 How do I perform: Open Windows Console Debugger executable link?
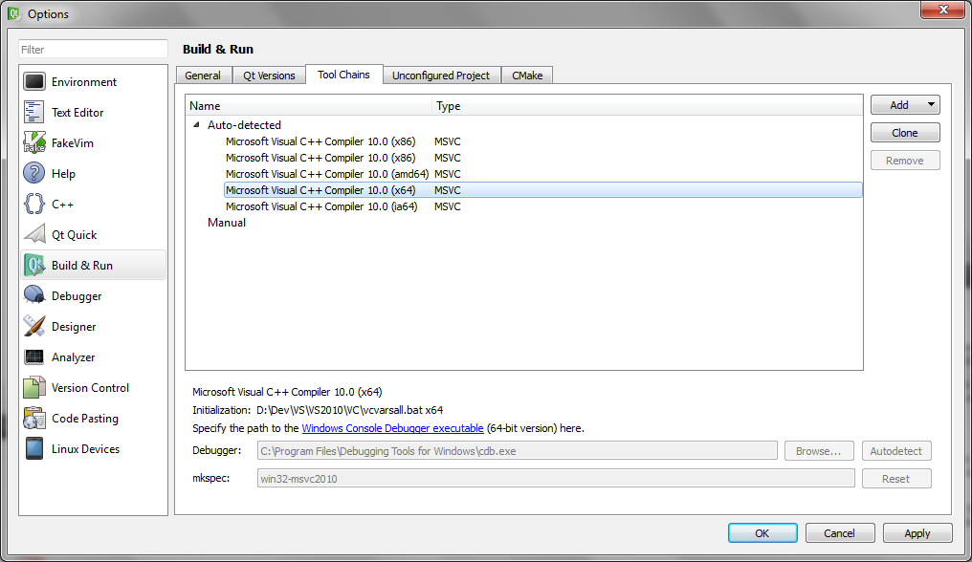[392, 428]
